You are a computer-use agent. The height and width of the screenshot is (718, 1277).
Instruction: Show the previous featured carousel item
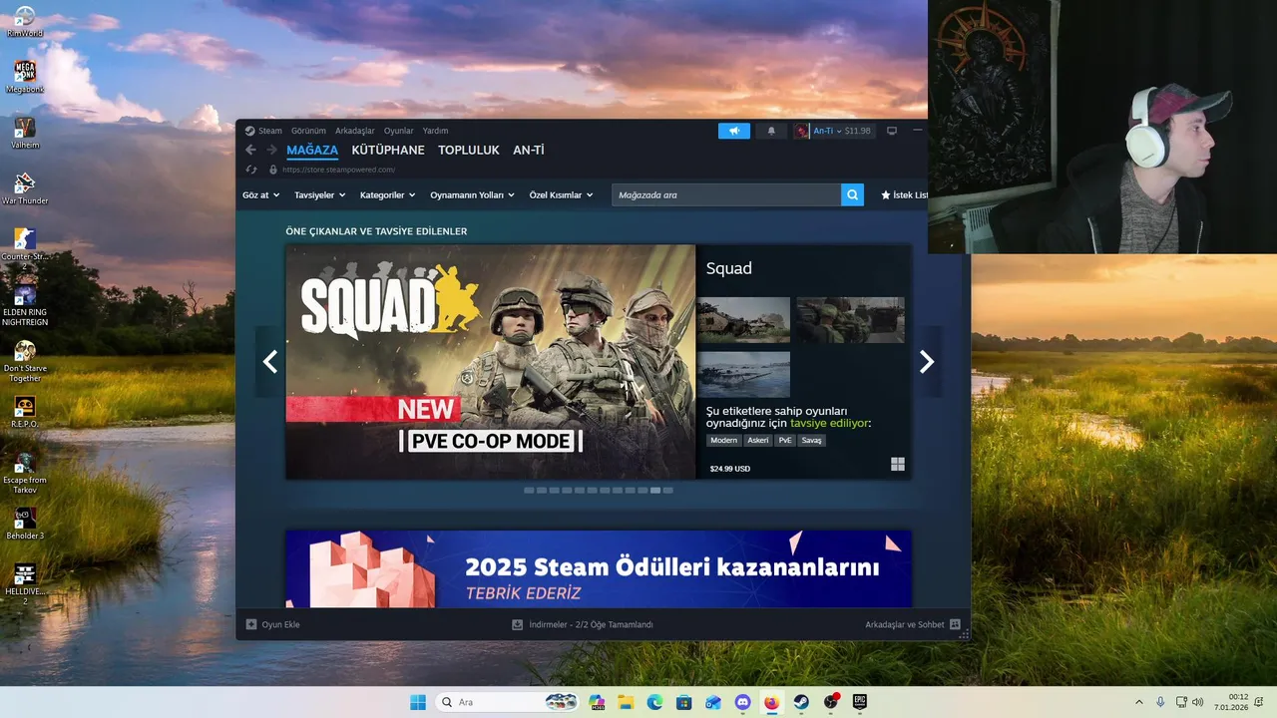(269, 362)
